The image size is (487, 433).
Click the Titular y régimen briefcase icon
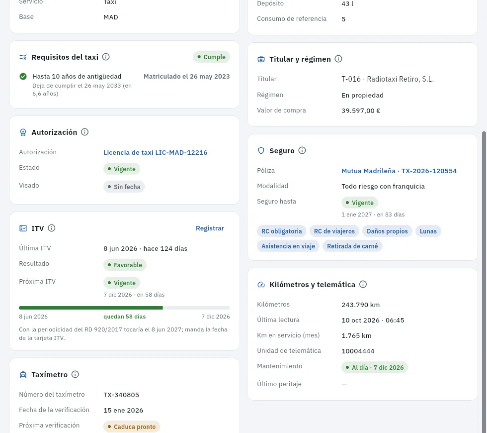pyautogui.click(x=261, y=59)
